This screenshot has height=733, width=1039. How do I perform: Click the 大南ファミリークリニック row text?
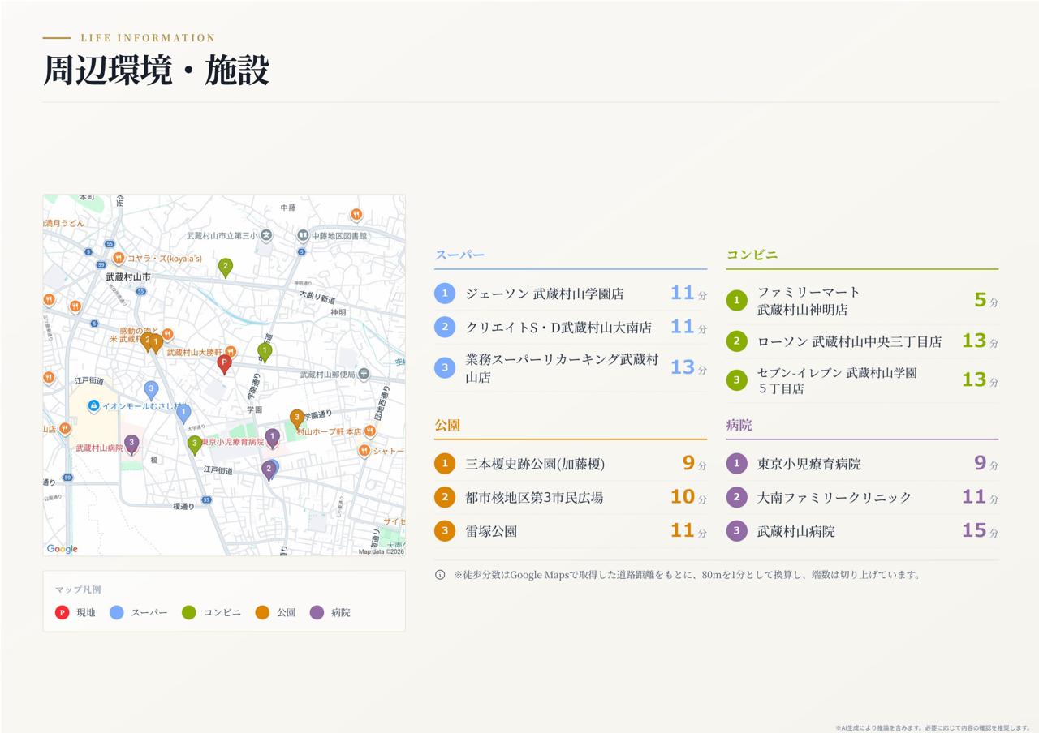[834, 497]
